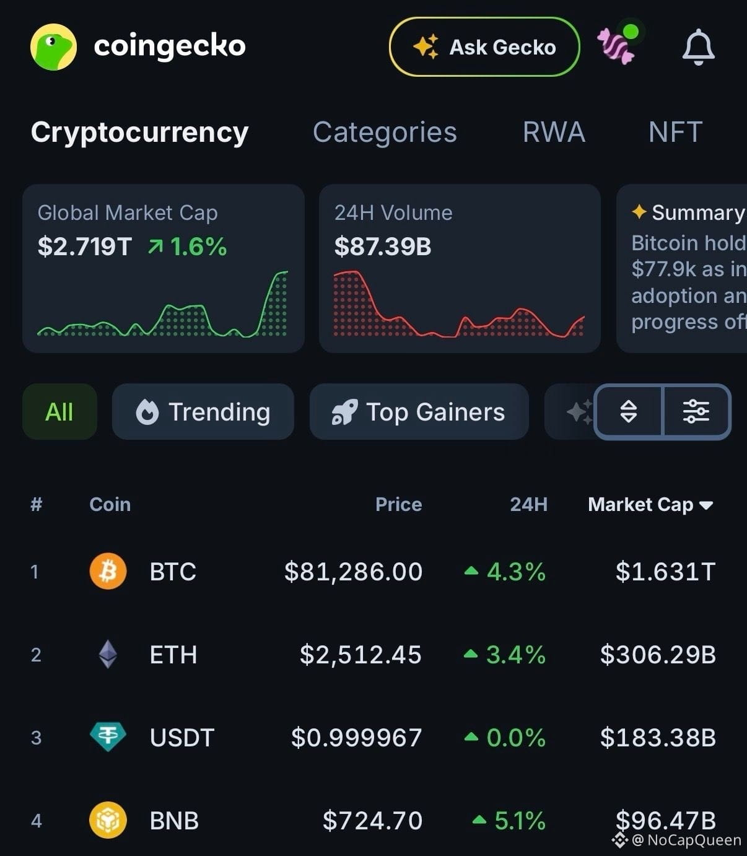The width and height of the screenshot is (747, 856).
Task: Select the BNB yellow coin icon
Action: [108, 820]
